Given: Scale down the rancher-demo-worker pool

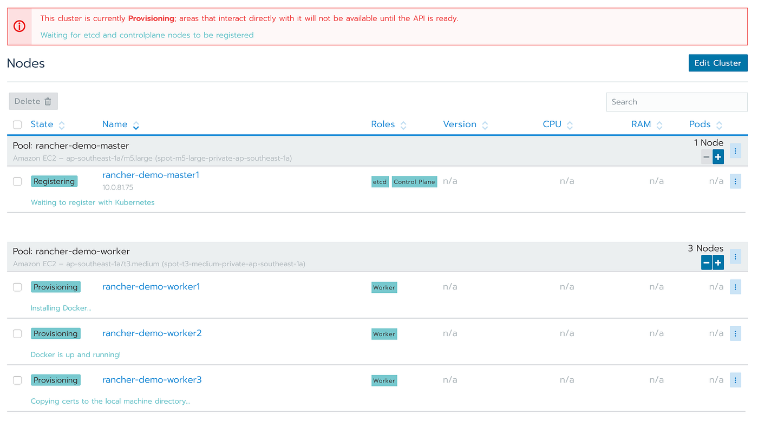Looking at the screenshot, I should click(x=706, y=262).
